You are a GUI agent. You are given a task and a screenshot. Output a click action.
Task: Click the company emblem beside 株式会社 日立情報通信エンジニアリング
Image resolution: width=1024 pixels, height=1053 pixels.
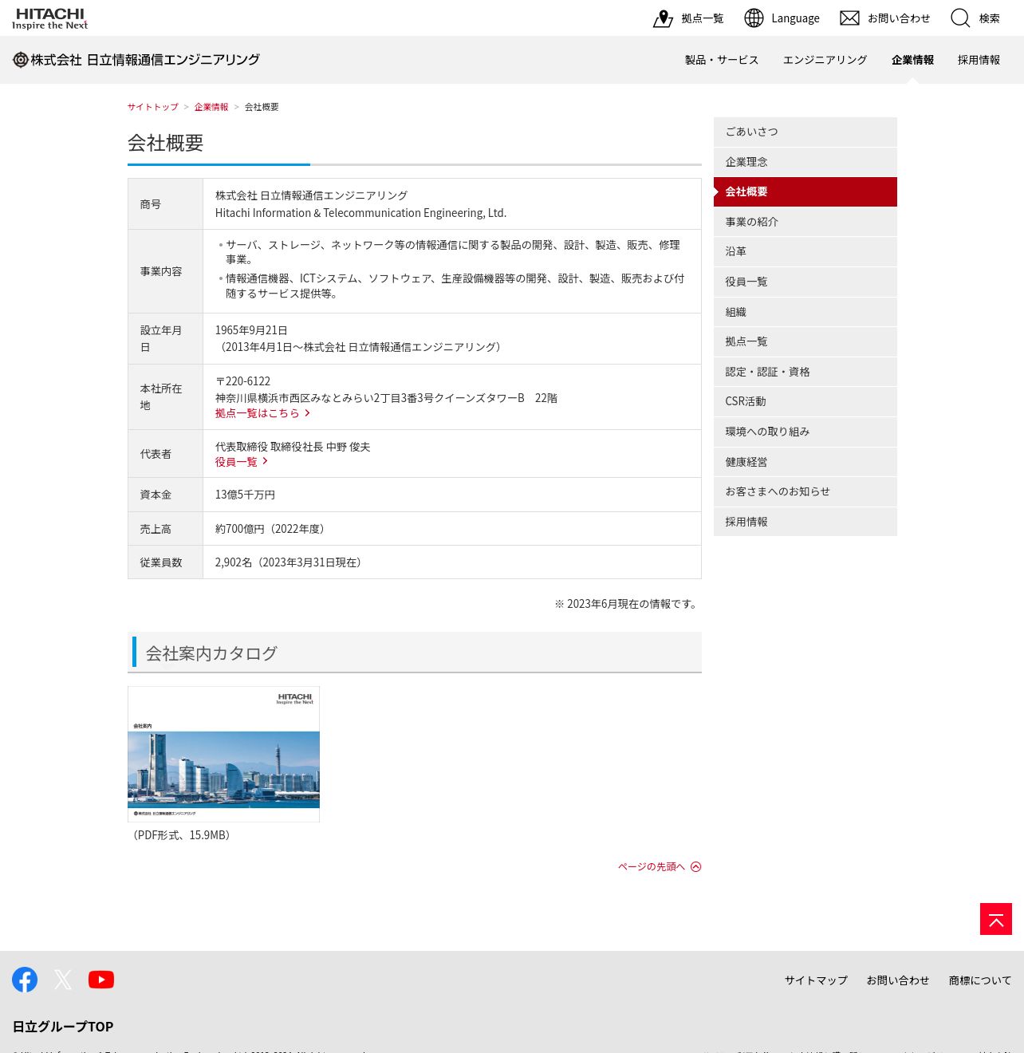21,60
